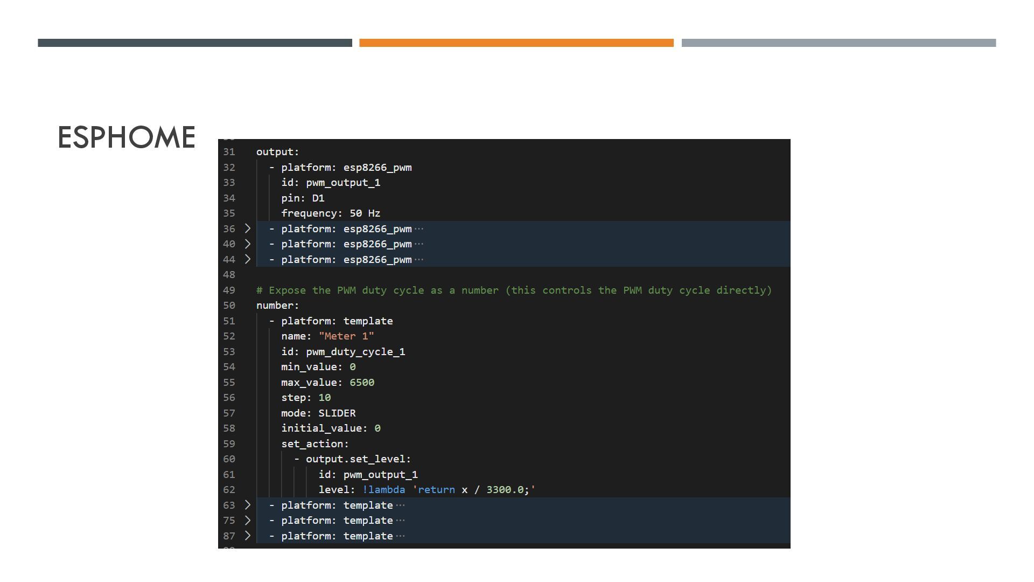The width and height of the screenshot is (1034, 582).
Task: Click 'min_value: 0' on line 54
Action: pyautogui.click(x=318, y=367)
